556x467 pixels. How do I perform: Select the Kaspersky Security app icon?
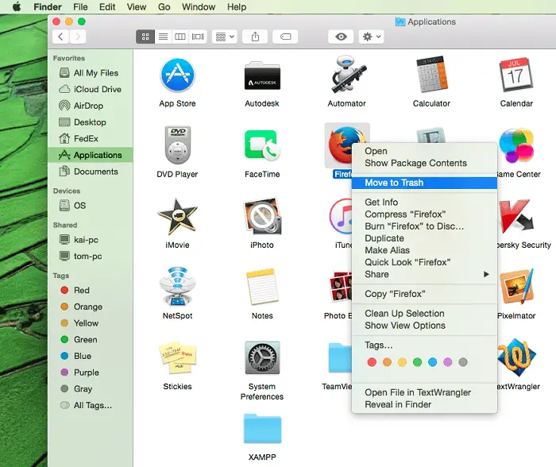click(x=516, y=215)
